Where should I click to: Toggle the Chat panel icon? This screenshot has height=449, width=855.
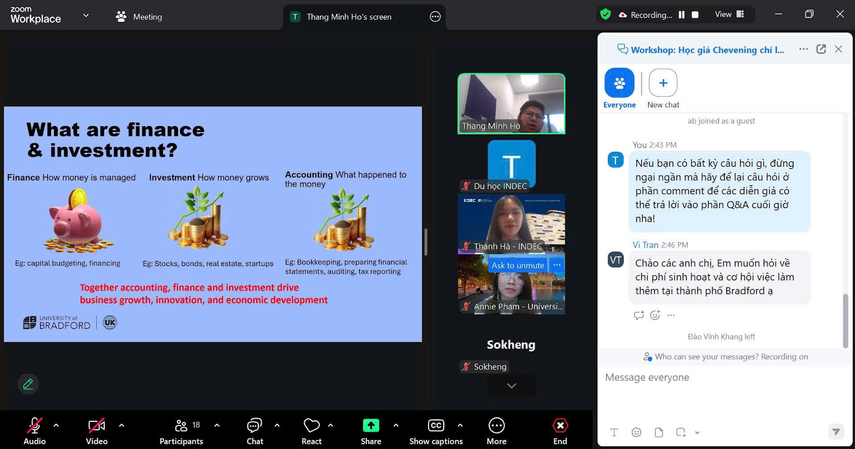[x=254, y=426]
